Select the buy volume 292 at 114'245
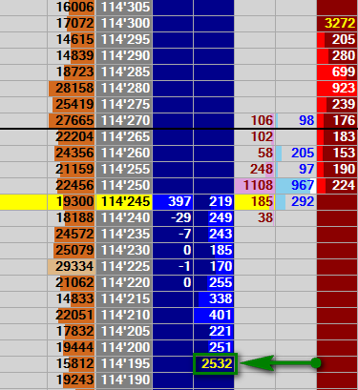 point(296,201)
